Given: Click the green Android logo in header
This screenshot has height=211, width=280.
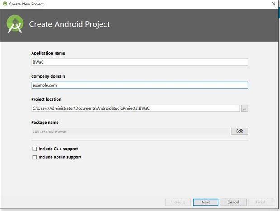Looking at the screenshot, I should coord(14,25).
